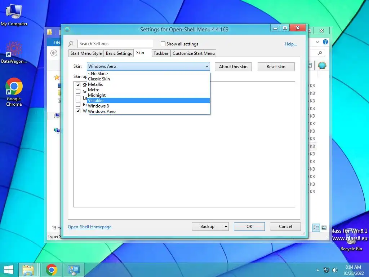Choose Classic Skin from the list
Image resolution: width=369 pixels, height=277 pixels.
(x=148, y=79)
